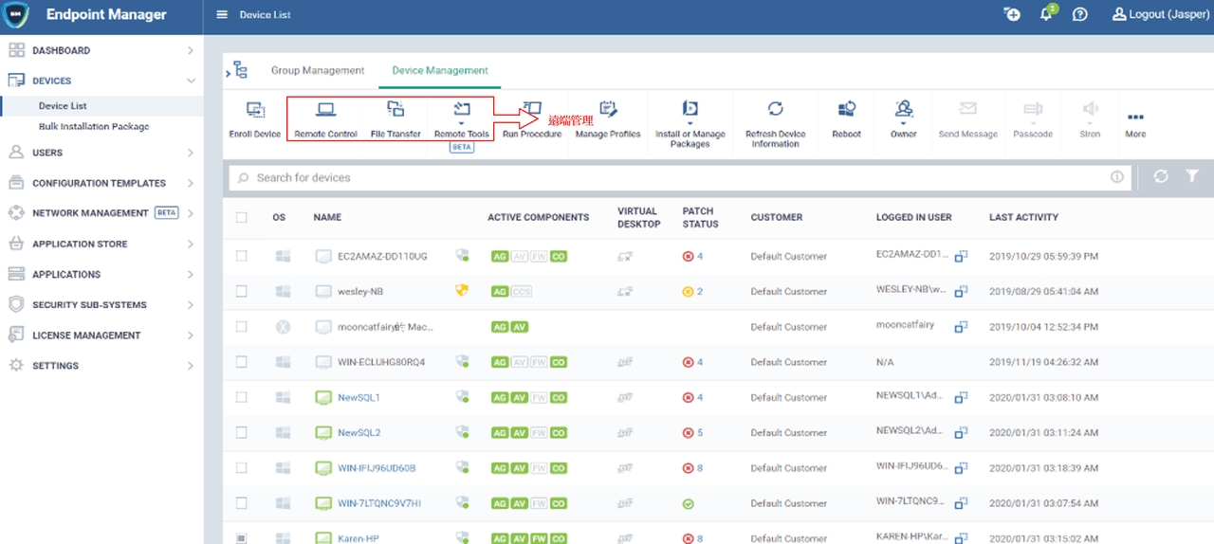Click remote session icon for WESLEY-NB user
Viewport: 1214px width, 544px height.
(x=961, y=291)
